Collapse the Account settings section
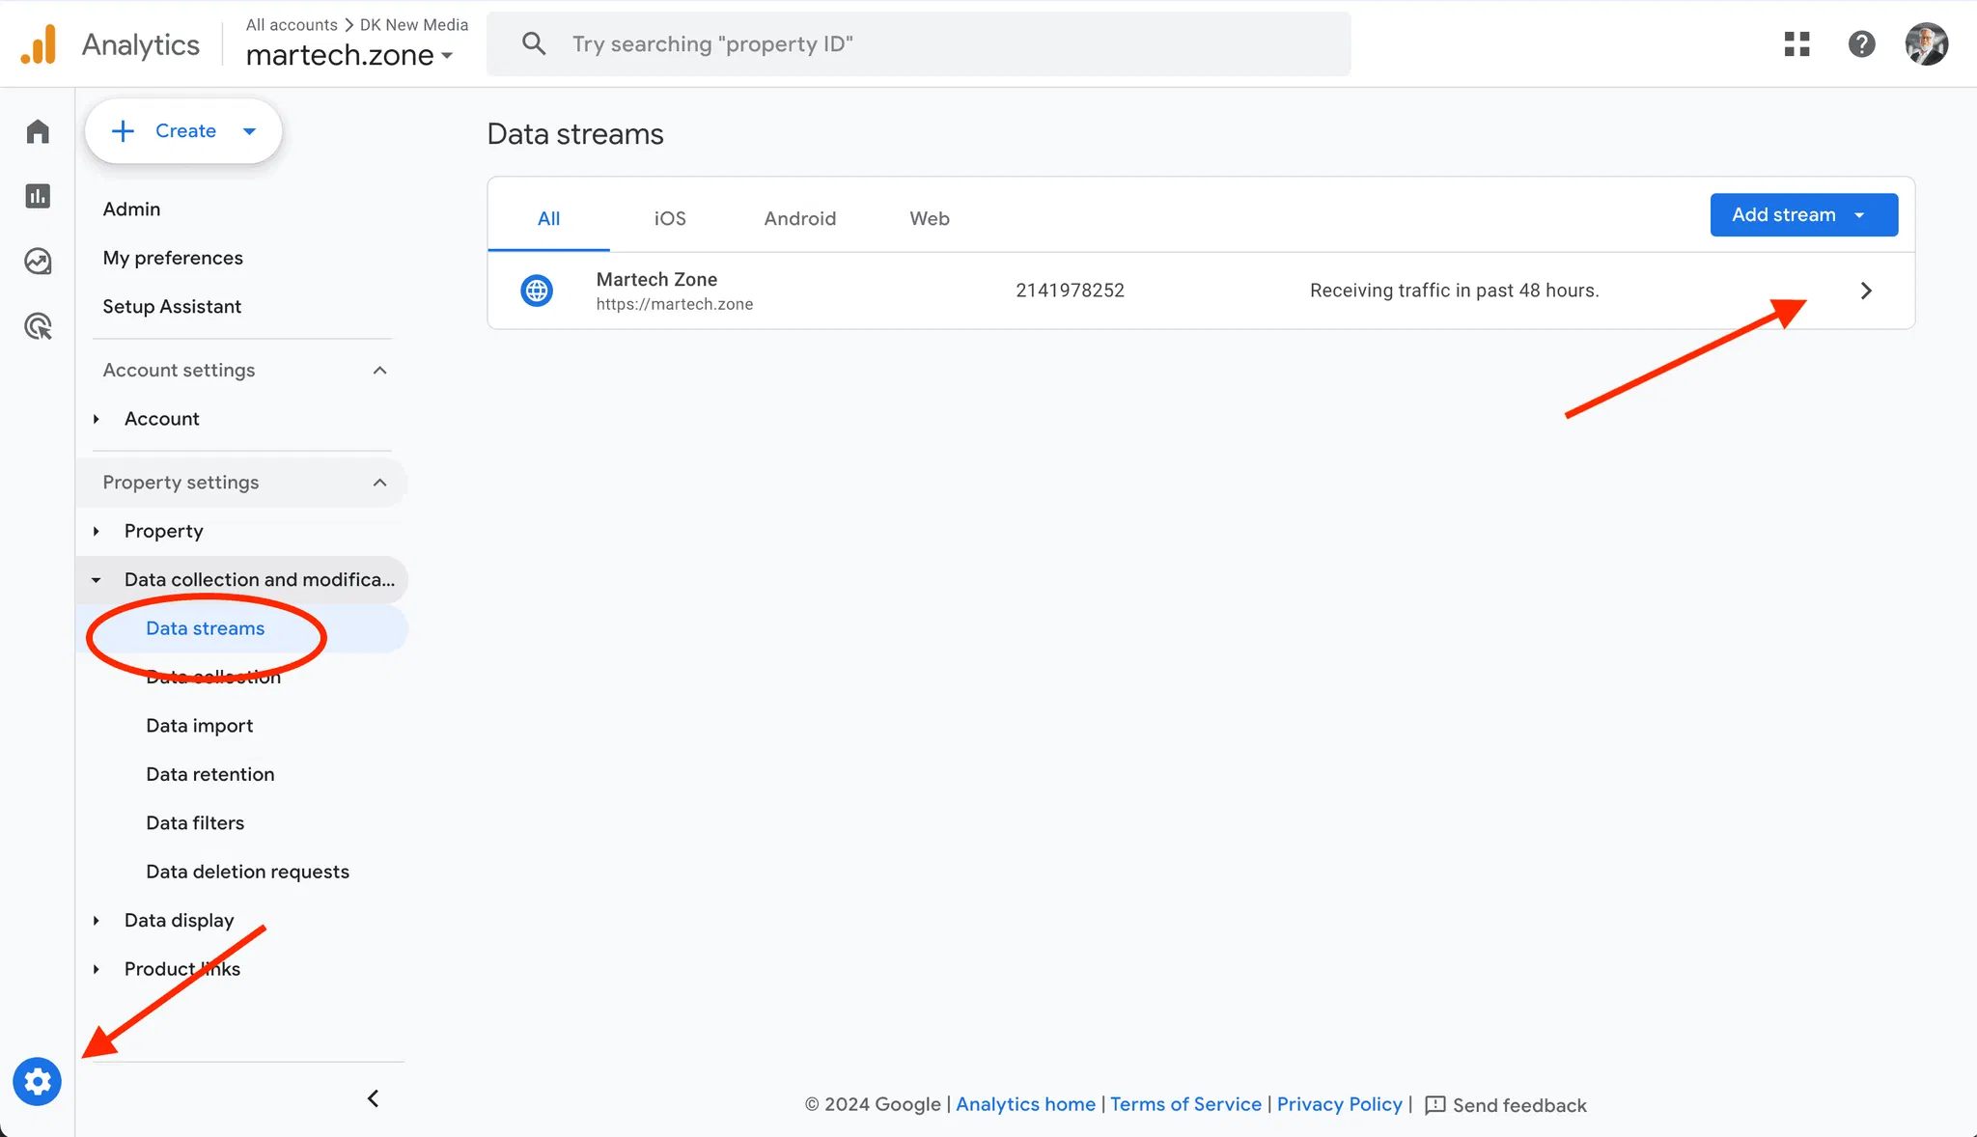The width and height of the screenshot is (1977, 1137). (379, 370)
